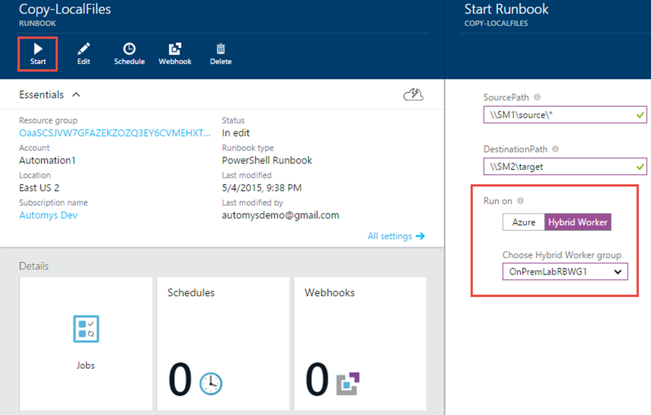Click the Copy-LocalFiles blade title
The height and width of the screenshot is (415, 651).
(65, 9)
